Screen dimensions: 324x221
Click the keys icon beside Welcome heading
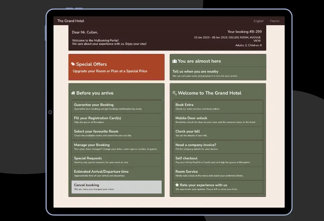pyautogui.click(x=174, y=93)
